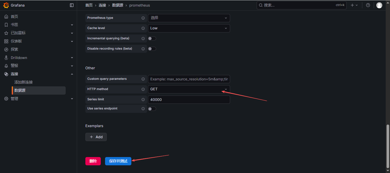Open the help question mark icon
390x173 pixels.
tap(368, 5)
